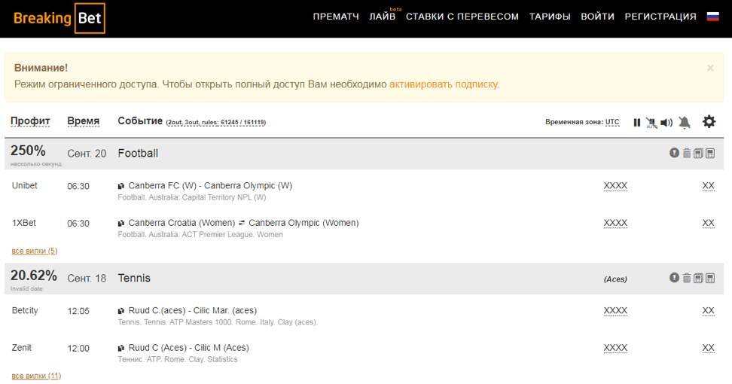Open the single calculator in Tennis row
This screenshot has height=384, width=732.
tap(710, 278)
